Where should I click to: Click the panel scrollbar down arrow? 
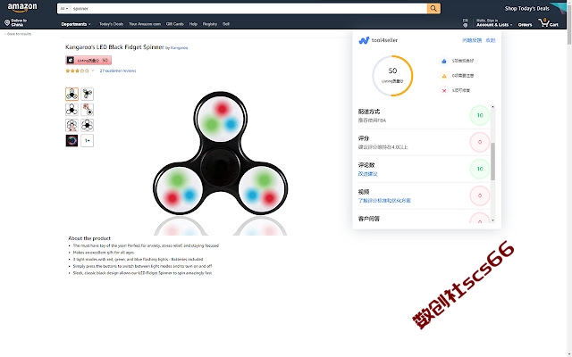click(492, 220)
